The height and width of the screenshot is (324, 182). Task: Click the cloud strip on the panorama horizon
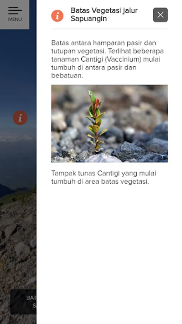[x=18, y=138]
